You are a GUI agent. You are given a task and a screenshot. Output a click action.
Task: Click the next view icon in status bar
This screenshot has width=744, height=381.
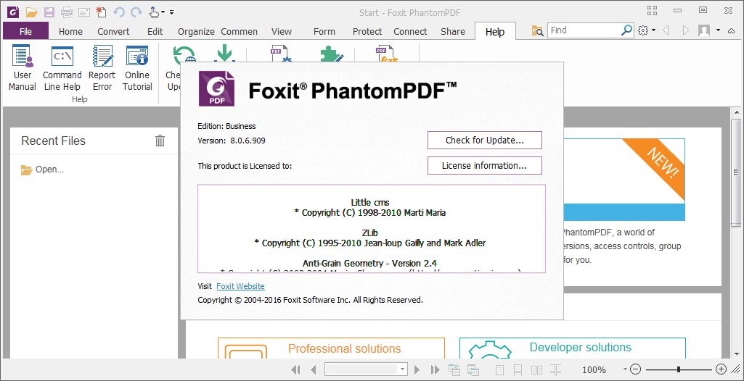click(x=473, y=369)
